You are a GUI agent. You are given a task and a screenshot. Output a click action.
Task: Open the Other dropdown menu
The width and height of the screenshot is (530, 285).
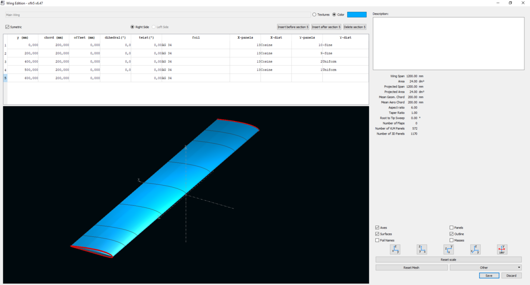click(486, 267)
